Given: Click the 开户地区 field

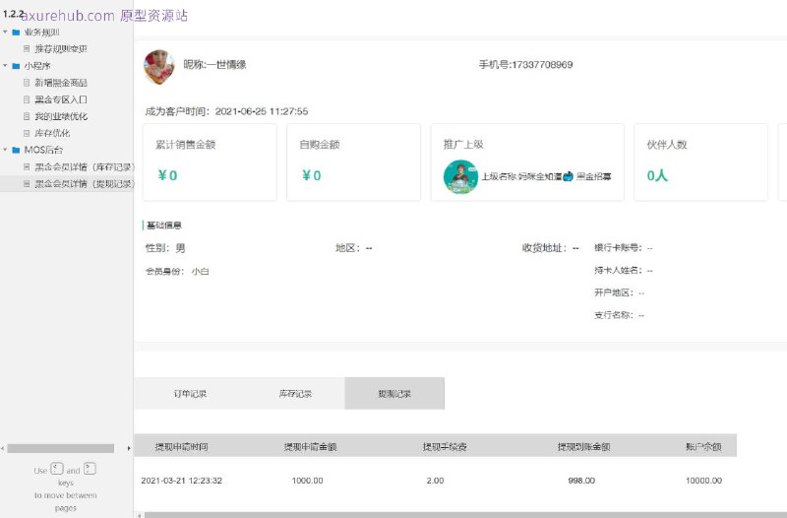Looking at the screenshot, I should (x=620, y=292).
